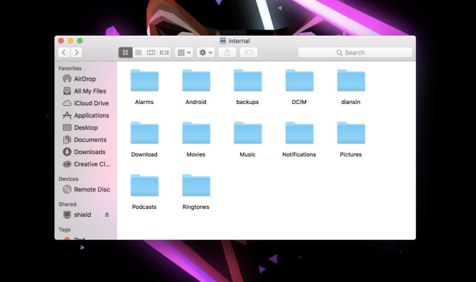
Task: Click the Back navigation arrow
Action: pos(64,53)
